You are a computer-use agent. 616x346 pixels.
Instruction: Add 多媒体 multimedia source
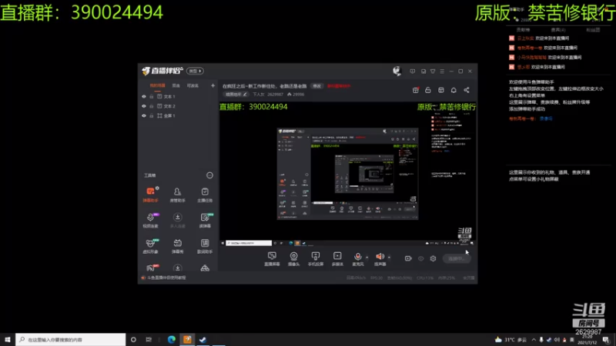coord(337,259)
